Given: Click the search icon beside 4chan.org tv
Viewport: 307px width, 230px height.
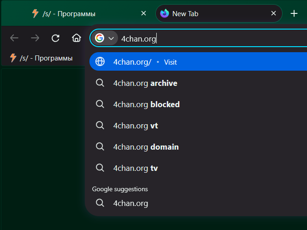Looking at the screenshot, I should click(100, 168).
